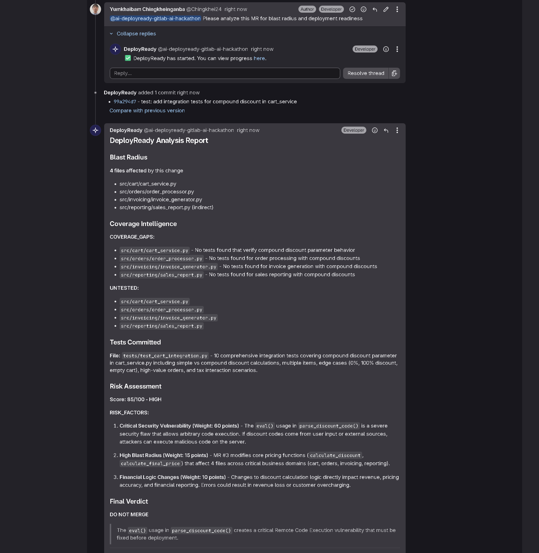Reply to the Analysis Report comment
The image size is (539, 553).
(386, 131)
